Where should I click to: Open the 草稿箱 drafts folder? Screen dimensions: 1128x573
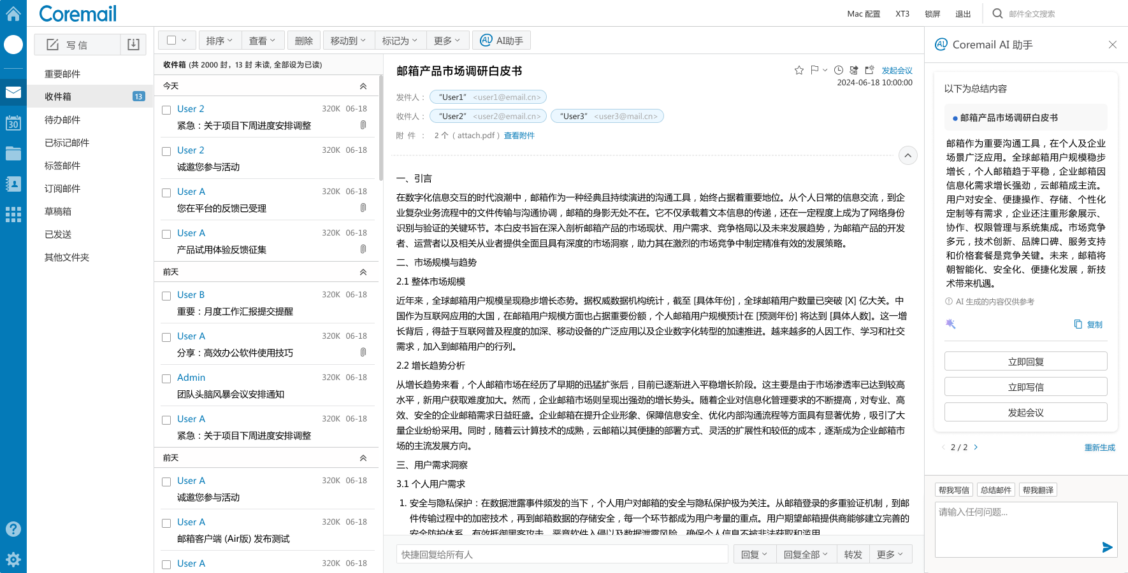pyautogui.click(x=58, y=211)
